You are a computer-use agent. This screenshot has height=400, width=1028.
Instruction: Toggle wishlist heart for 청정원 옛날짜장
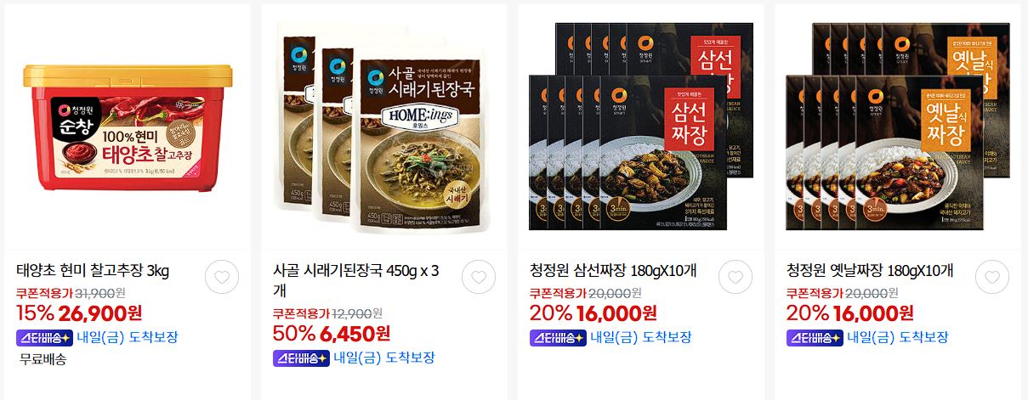click(992, 277)
